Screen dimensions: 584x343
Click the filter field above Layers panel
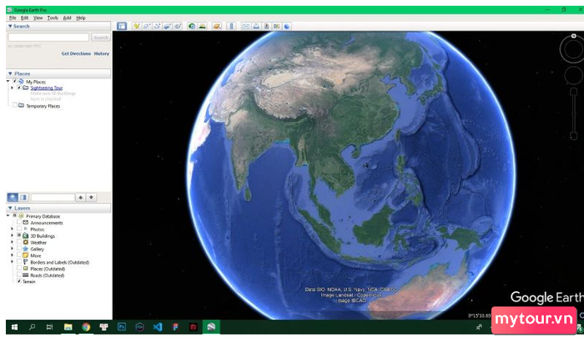click(53, 198)
